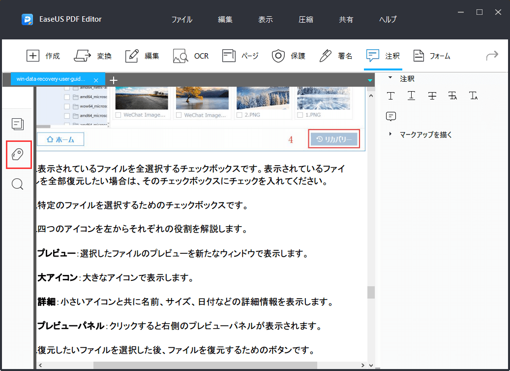Open the page thumbnails sidebar panel
Screen dimensions: 510x371
click(18, 124)
